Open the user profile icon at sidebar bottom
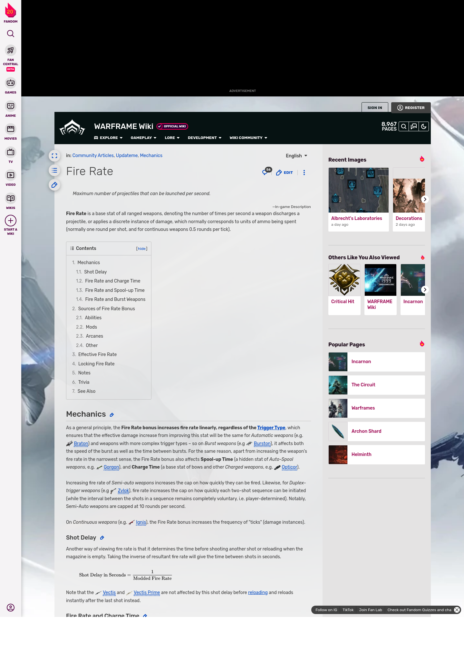Image resolution: width=464 pixels, height=645 pixels. [11, 608]
